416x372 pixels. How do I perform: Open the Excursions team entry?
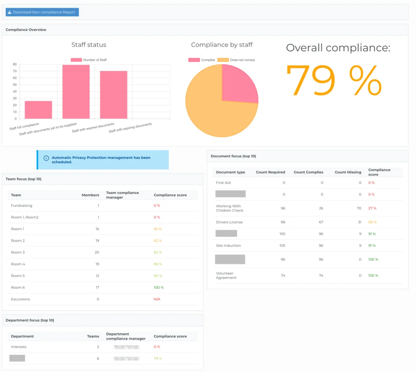pos(20,299)
